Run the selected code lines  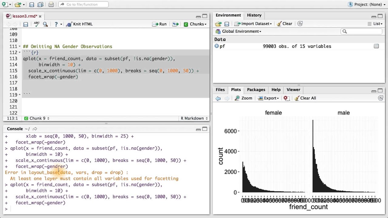[159, 24]
